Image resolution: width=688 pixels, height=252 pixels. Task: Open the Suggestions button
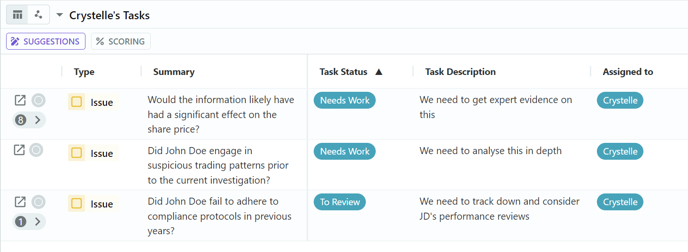tap(46, 41)
